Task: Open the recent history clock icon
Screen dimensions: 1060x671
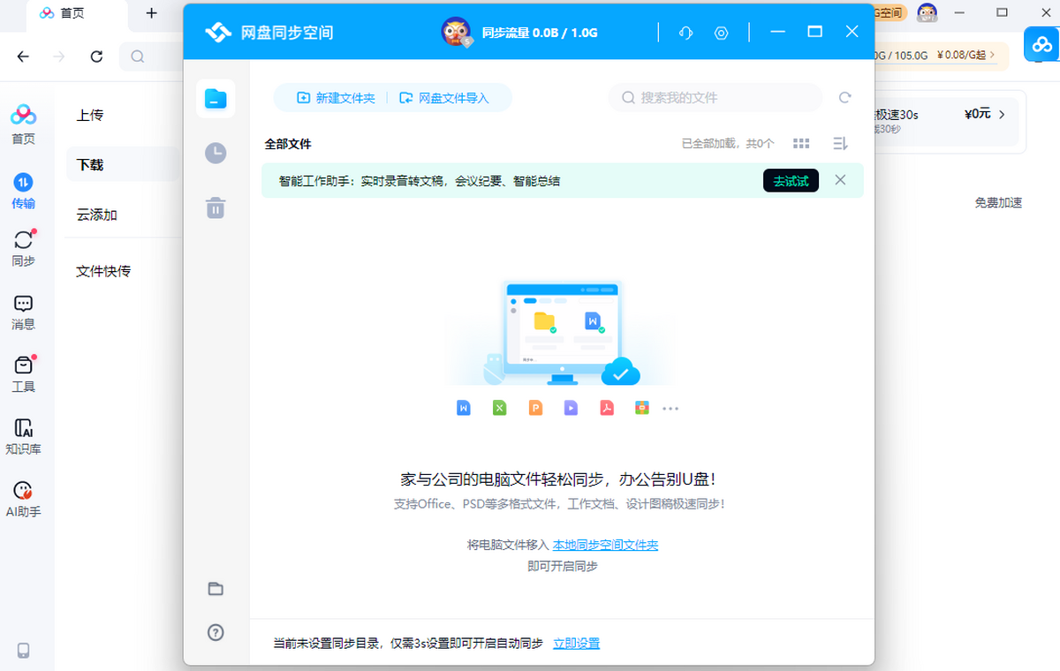Action: click(216, 153)
